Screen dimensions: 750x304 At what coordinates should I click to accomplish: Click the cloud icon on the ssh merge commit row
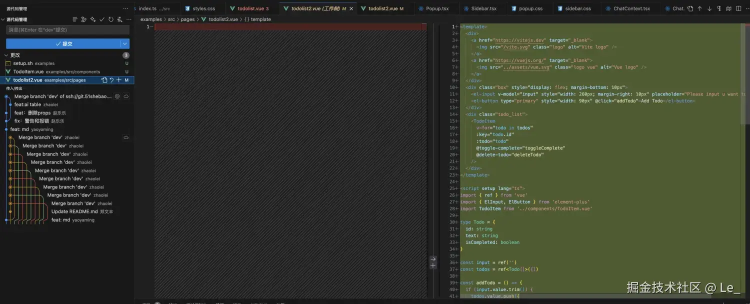126,96
